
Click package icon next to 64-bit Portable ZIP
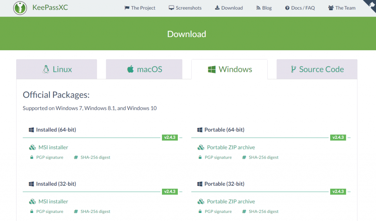pyautogui.click(x=201, y=148)
